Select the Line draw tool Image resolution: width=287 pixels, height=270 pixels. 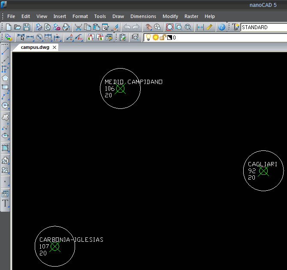pos(5,51)
